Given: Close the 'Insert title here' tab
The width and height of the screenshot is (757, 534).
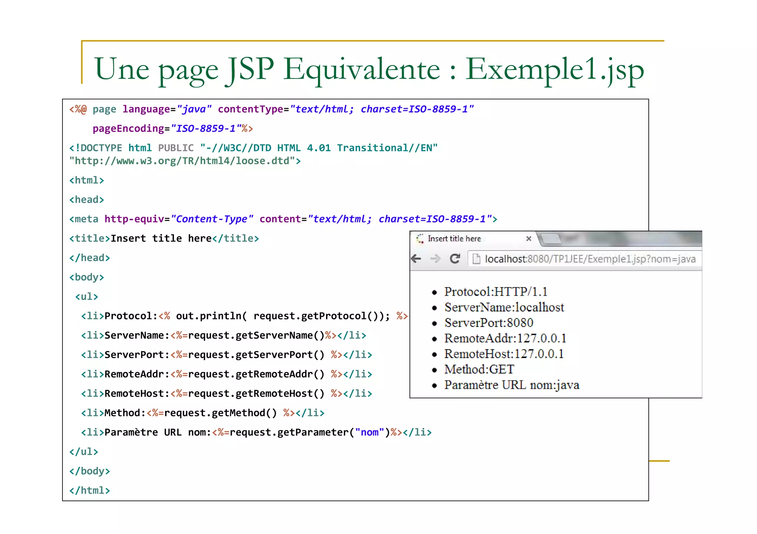Looking at the screenshot, I should click(x=529, y=239).
